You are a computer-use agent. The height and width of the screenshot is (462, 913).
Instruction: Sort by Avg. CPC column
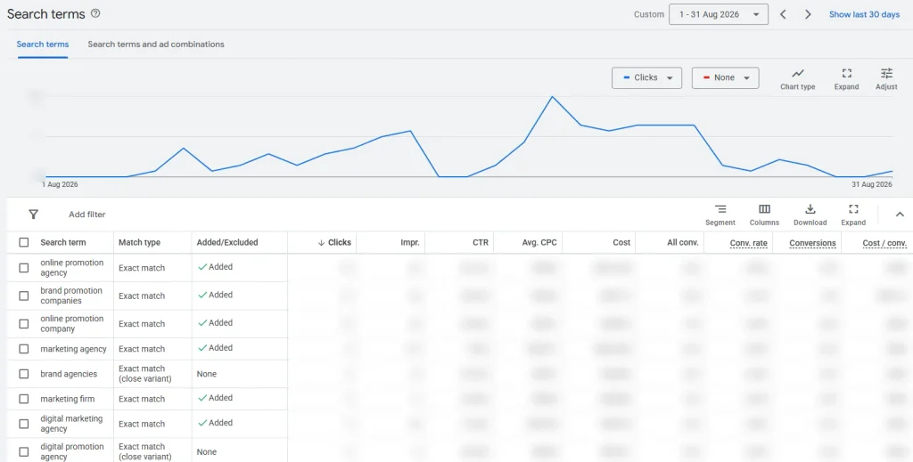pyautogui.click(x=539, y=242)
